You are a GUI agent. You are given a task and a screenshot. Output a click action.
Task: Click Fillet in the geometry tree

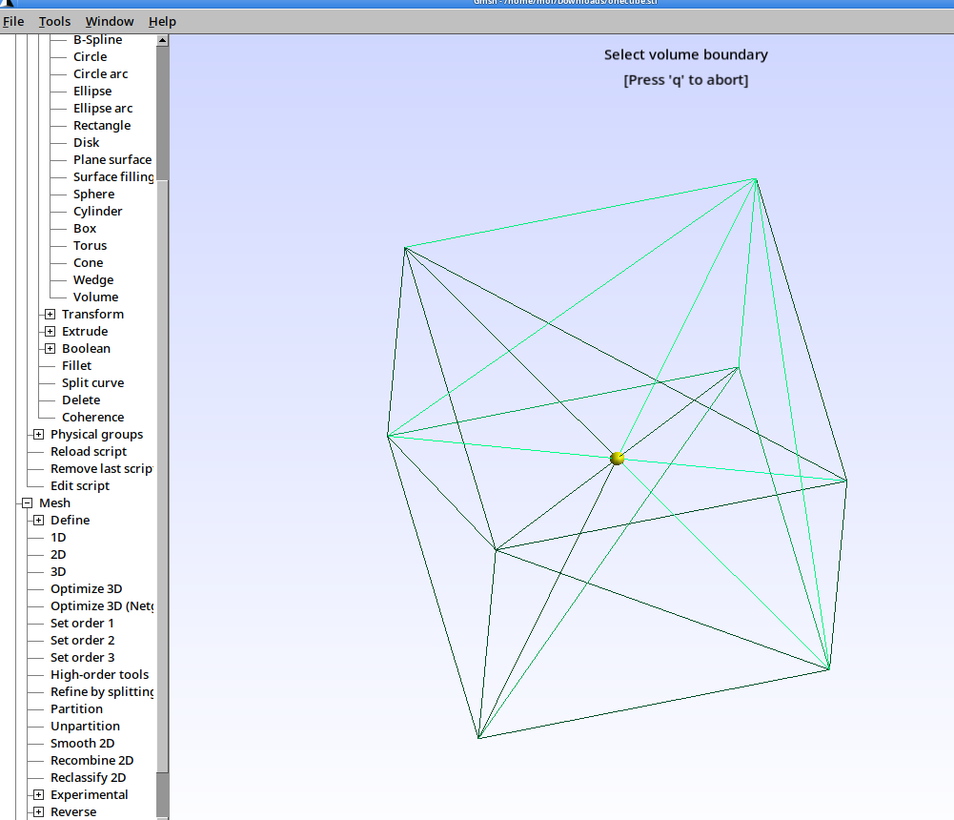(76, 365)
